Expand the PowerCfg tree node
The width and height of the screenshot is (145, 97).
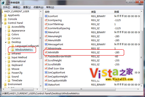6,73
